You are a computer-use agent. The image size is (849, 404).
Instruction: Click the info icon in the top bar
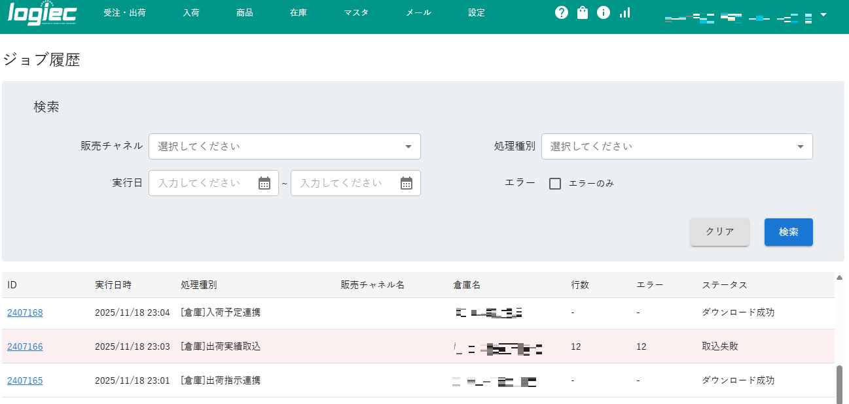point(603,12)
